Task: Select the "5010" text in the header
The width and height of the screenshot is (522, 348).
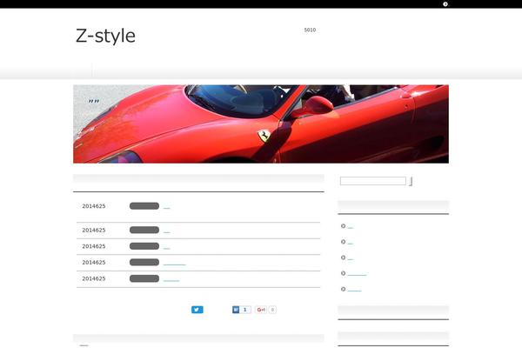Action: (310, 30)
